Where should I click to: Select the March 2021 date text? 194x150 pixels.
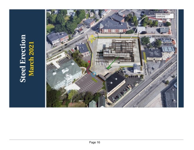point(31,59)
